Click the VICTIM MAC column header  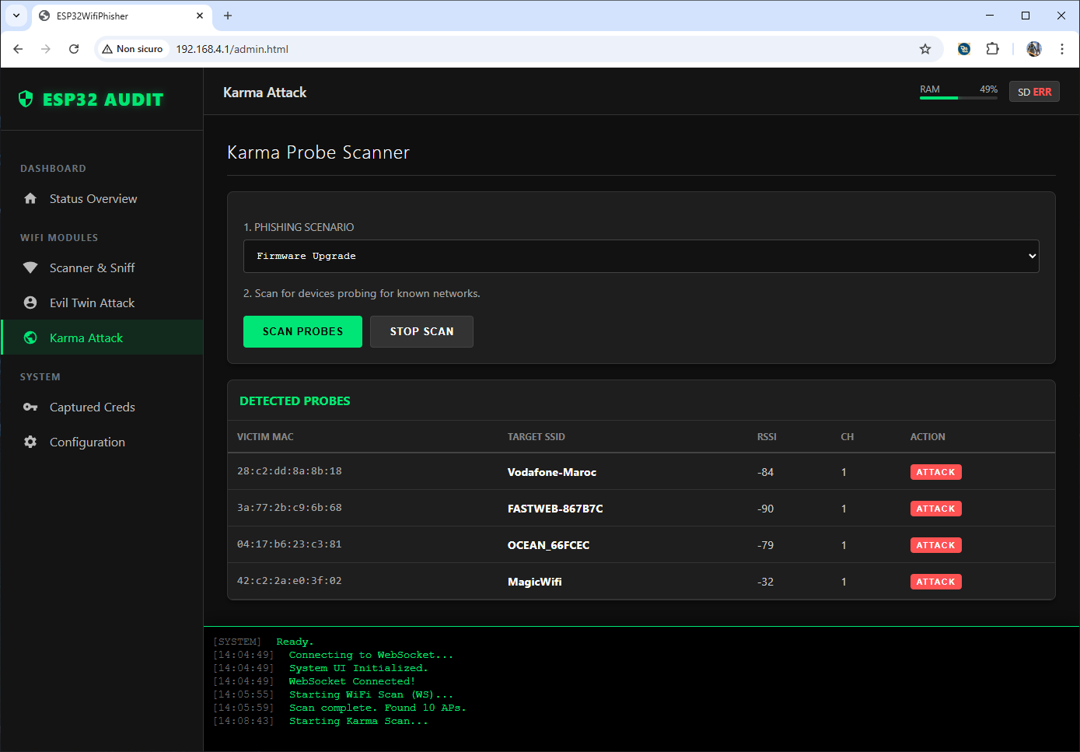click(x=265, y=437)
